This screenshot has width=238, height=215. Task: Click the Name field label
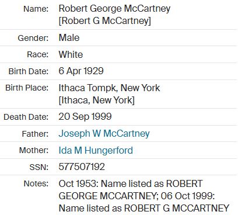(x=36, y=9)
